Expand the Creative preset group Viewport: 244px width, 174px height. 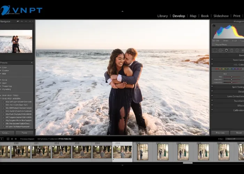pyautogui.click(x=1, y=71)
